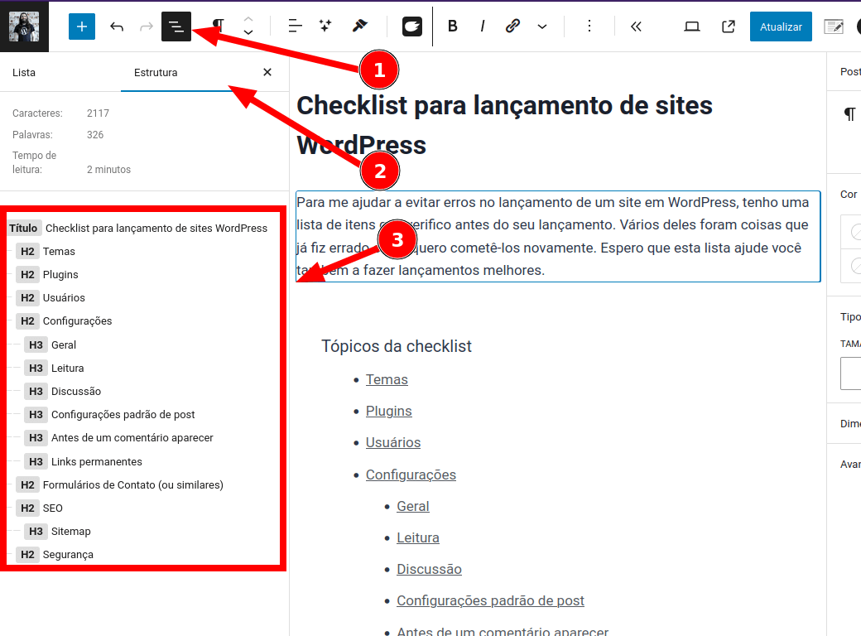Screen dimensions: 861x636
Task: Select H3 Configurações padrão de post outline item
Action: pos(110,415)
